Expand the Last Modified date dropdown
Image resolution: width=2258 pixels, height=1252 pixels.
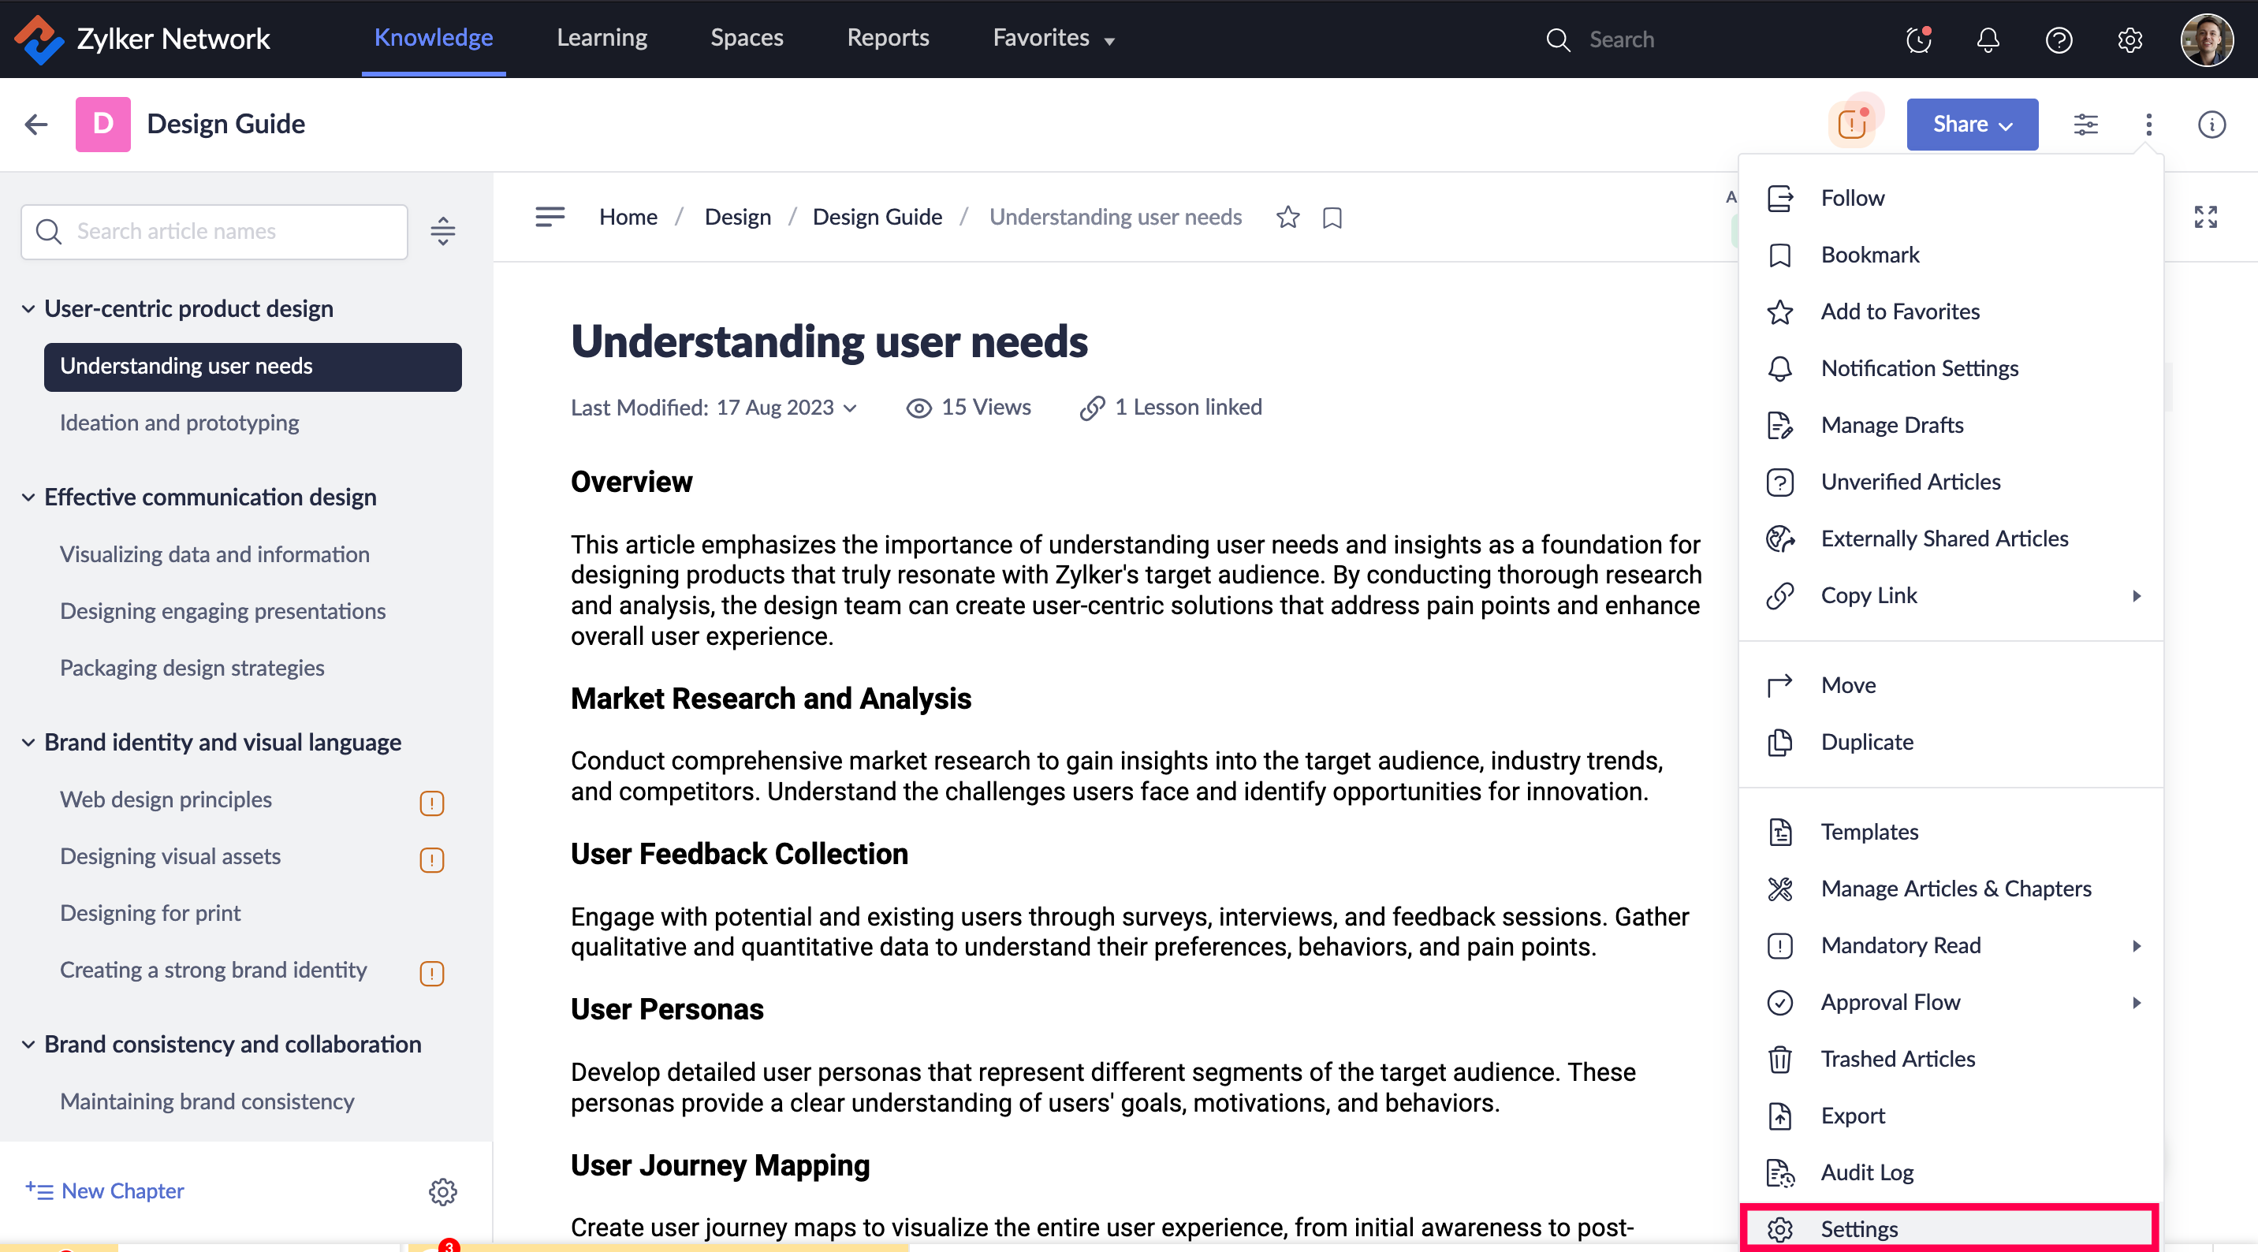pos(849,408)
